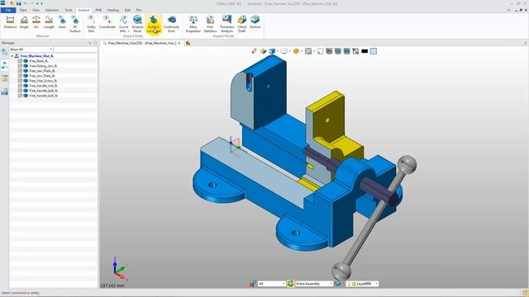Toggle visibility checkbox for Free_Base
The height and width of the screenshot is (297, 529).
point(20,61)
